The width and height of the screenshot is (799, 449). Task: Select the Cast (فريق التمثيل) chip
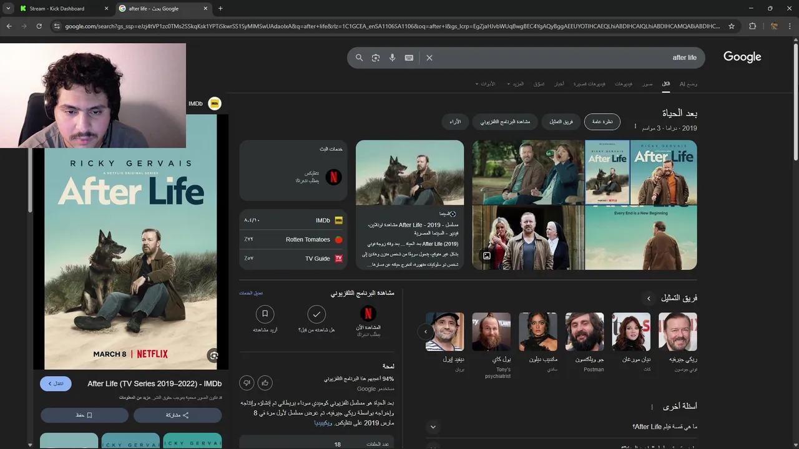[561, 122]
